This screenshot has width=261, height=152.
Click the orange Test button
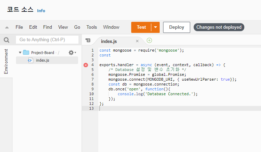[141, 27]
